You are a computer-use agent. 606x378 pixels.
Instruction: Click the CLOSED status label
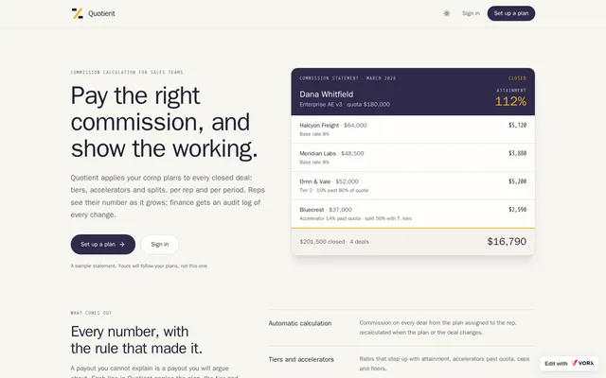[x=517, y=78]
